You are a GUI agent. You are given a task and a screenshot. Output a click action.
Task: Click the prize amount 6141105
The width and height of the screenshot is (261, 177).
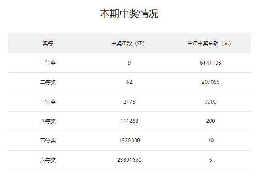tap(210, 63)
